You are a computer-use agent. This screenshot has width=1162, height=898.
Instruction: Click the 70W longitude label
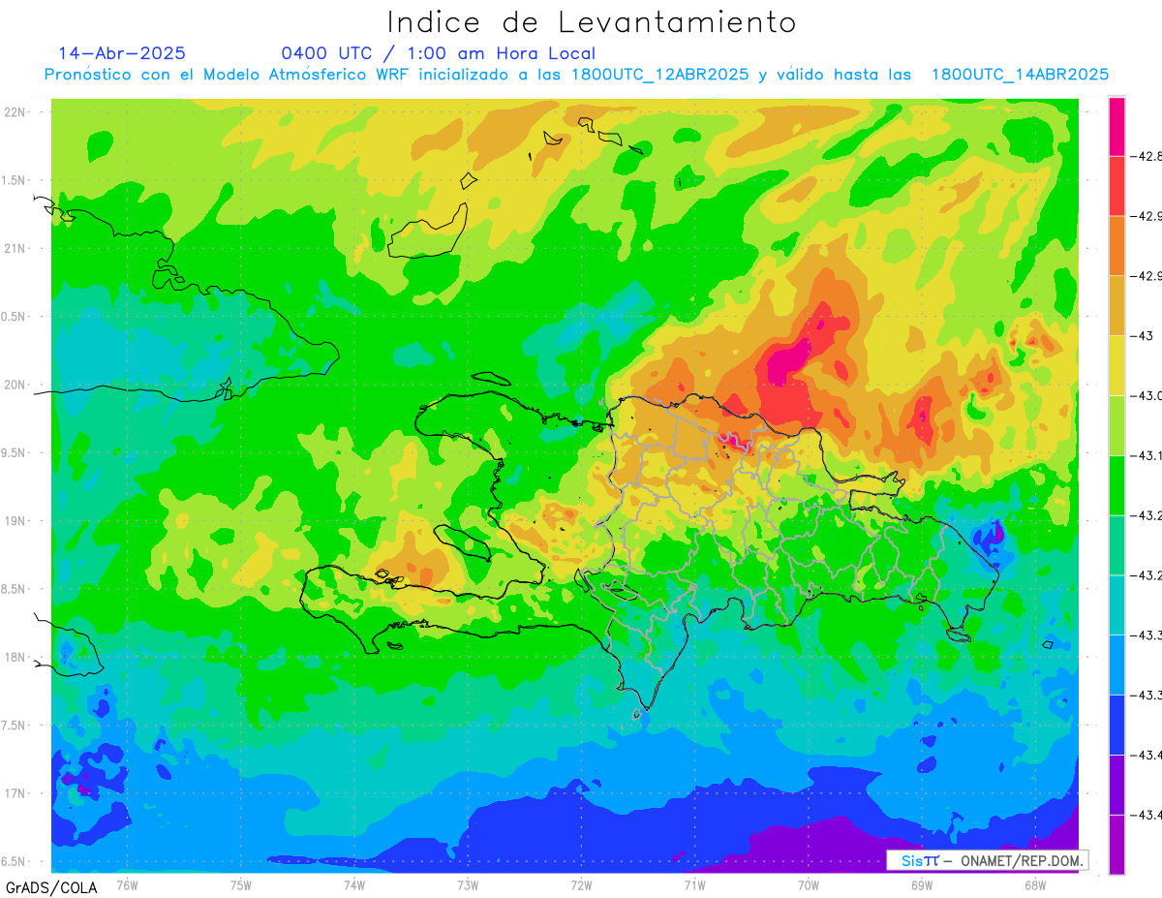pyautogui.click(x=809, y=885)
